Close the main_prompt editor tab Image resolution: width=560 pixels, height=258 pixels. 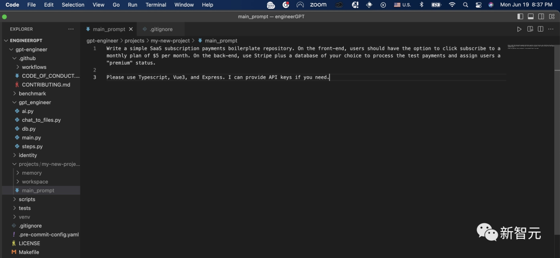coord(131,30)
